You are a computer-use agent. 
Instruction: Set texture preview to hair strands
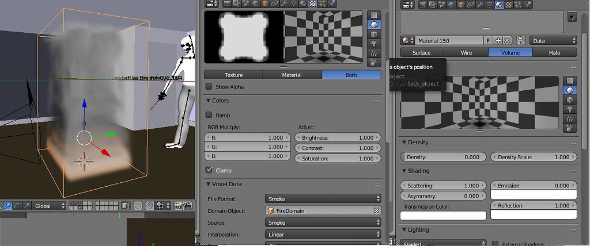click(x=374, y=53)
